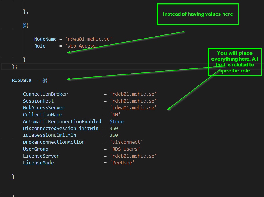Image resolution: width=264 pixels, height=197 pixels.
Task: Click the 'Disconnect' BrokenConnectionAction value
Action: (x=126, y=142)
